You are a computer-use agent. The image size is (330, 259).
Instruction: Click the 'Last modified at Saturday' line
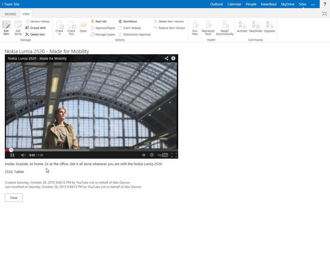[73, 187]
